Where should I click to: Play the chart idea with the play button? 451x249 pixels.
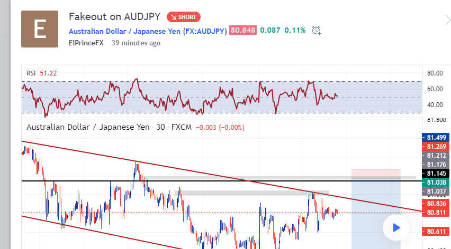396,228
